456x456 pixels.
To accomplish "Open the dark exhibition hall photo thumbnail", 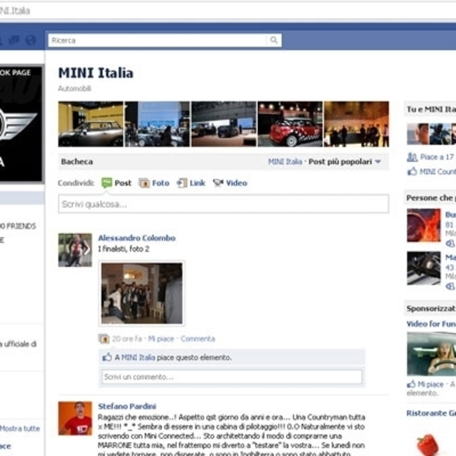I will tap(224, 124).
